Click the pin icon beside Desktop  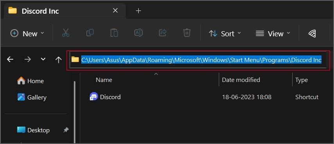(66, 130)
